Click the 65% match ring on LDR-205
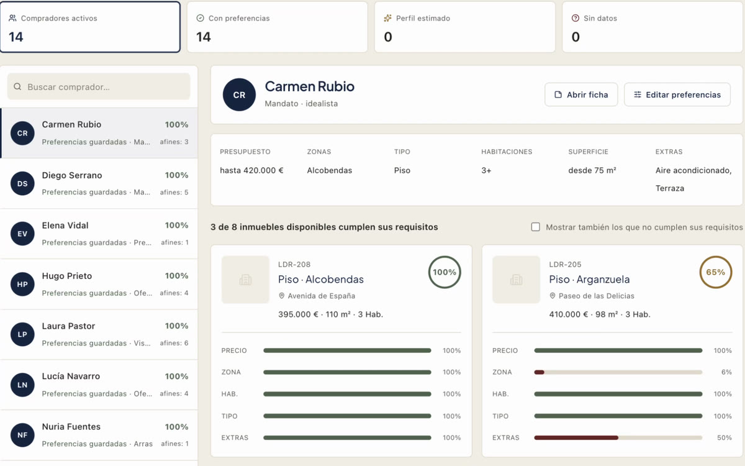The image size is (745, 466). pos(716,272)
